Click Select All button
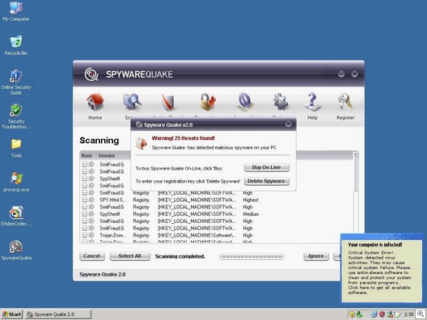 click(130, 256)
